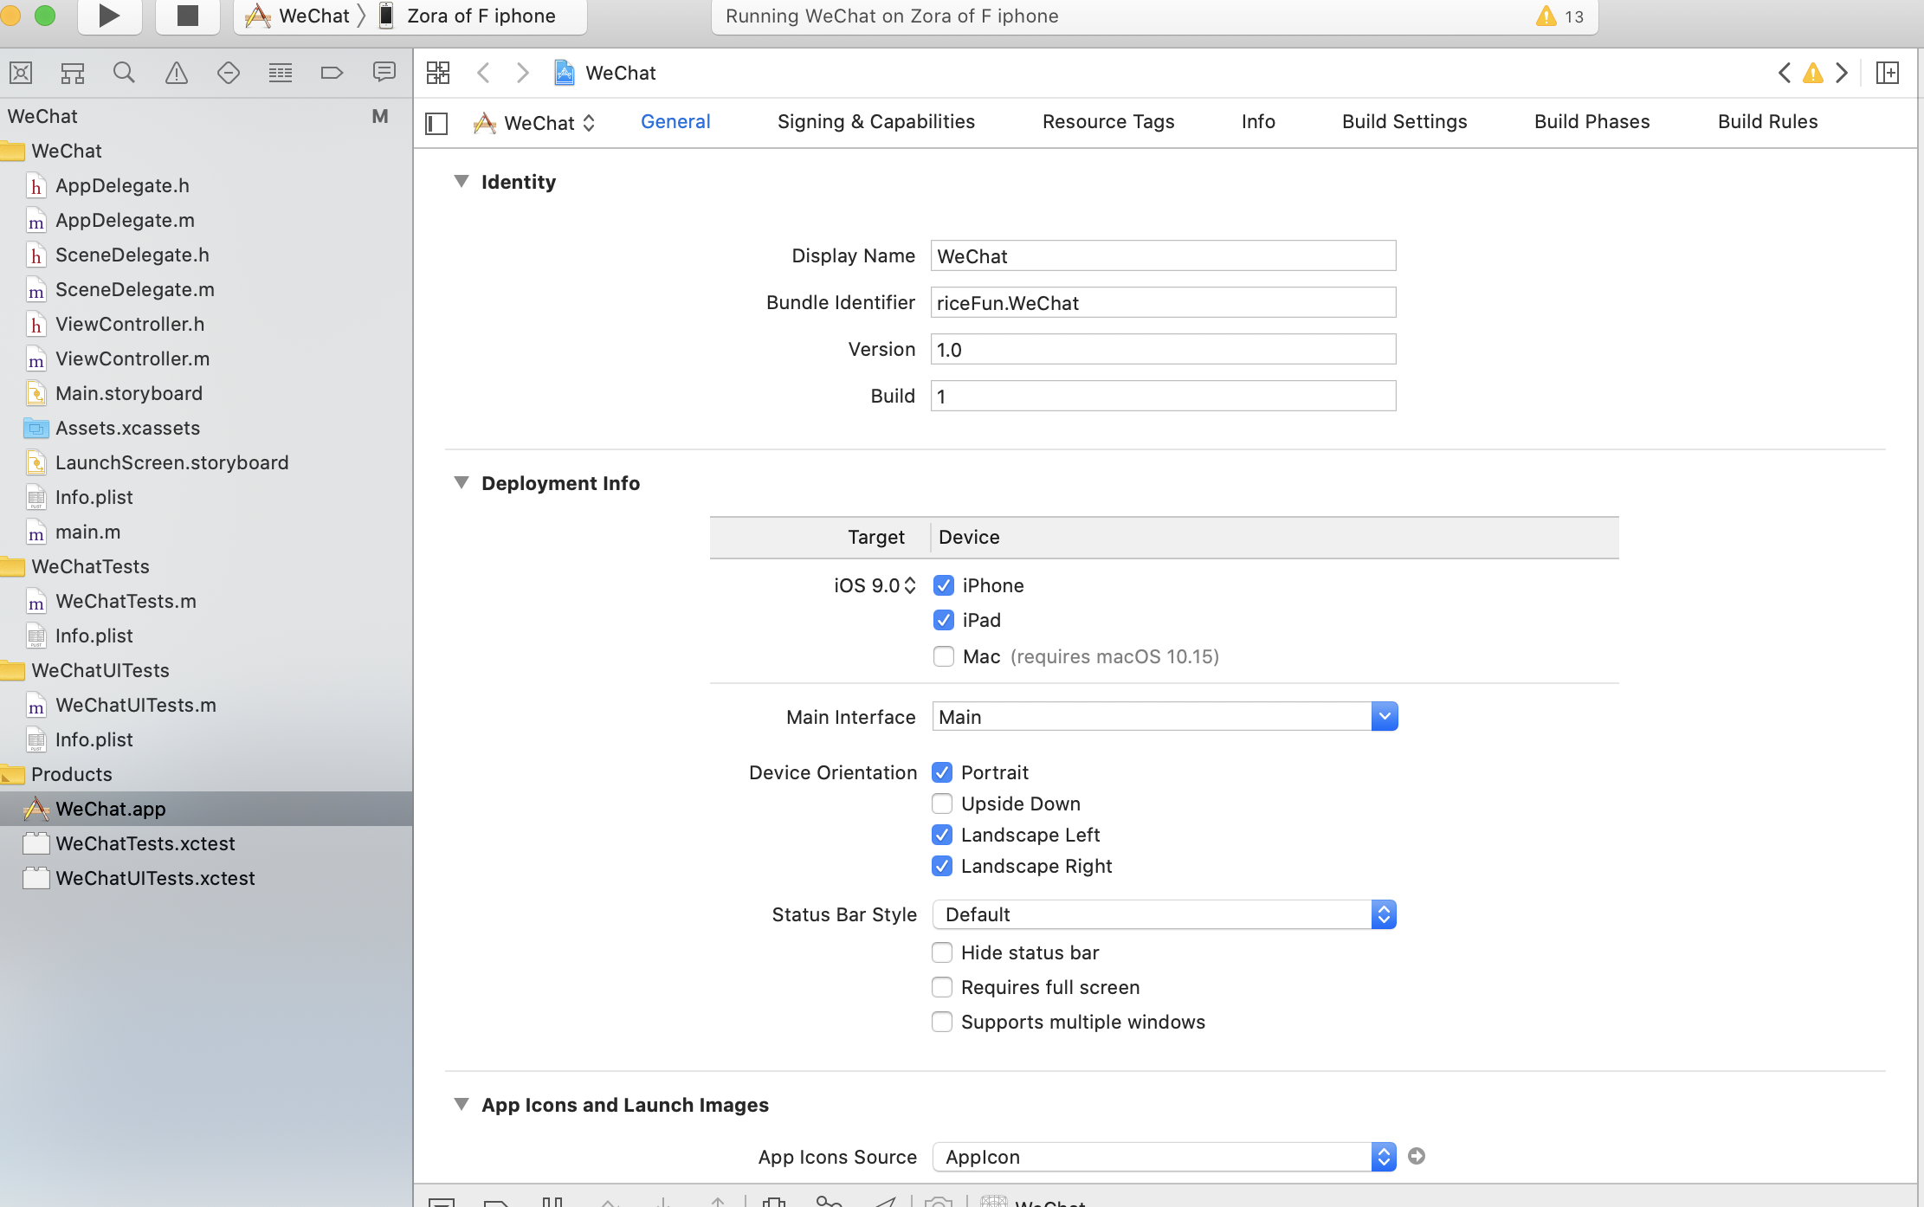Show the Issue navigator warning icon
The width and height of the screenshot is (1924, 1207).
[x=176, y=73]
